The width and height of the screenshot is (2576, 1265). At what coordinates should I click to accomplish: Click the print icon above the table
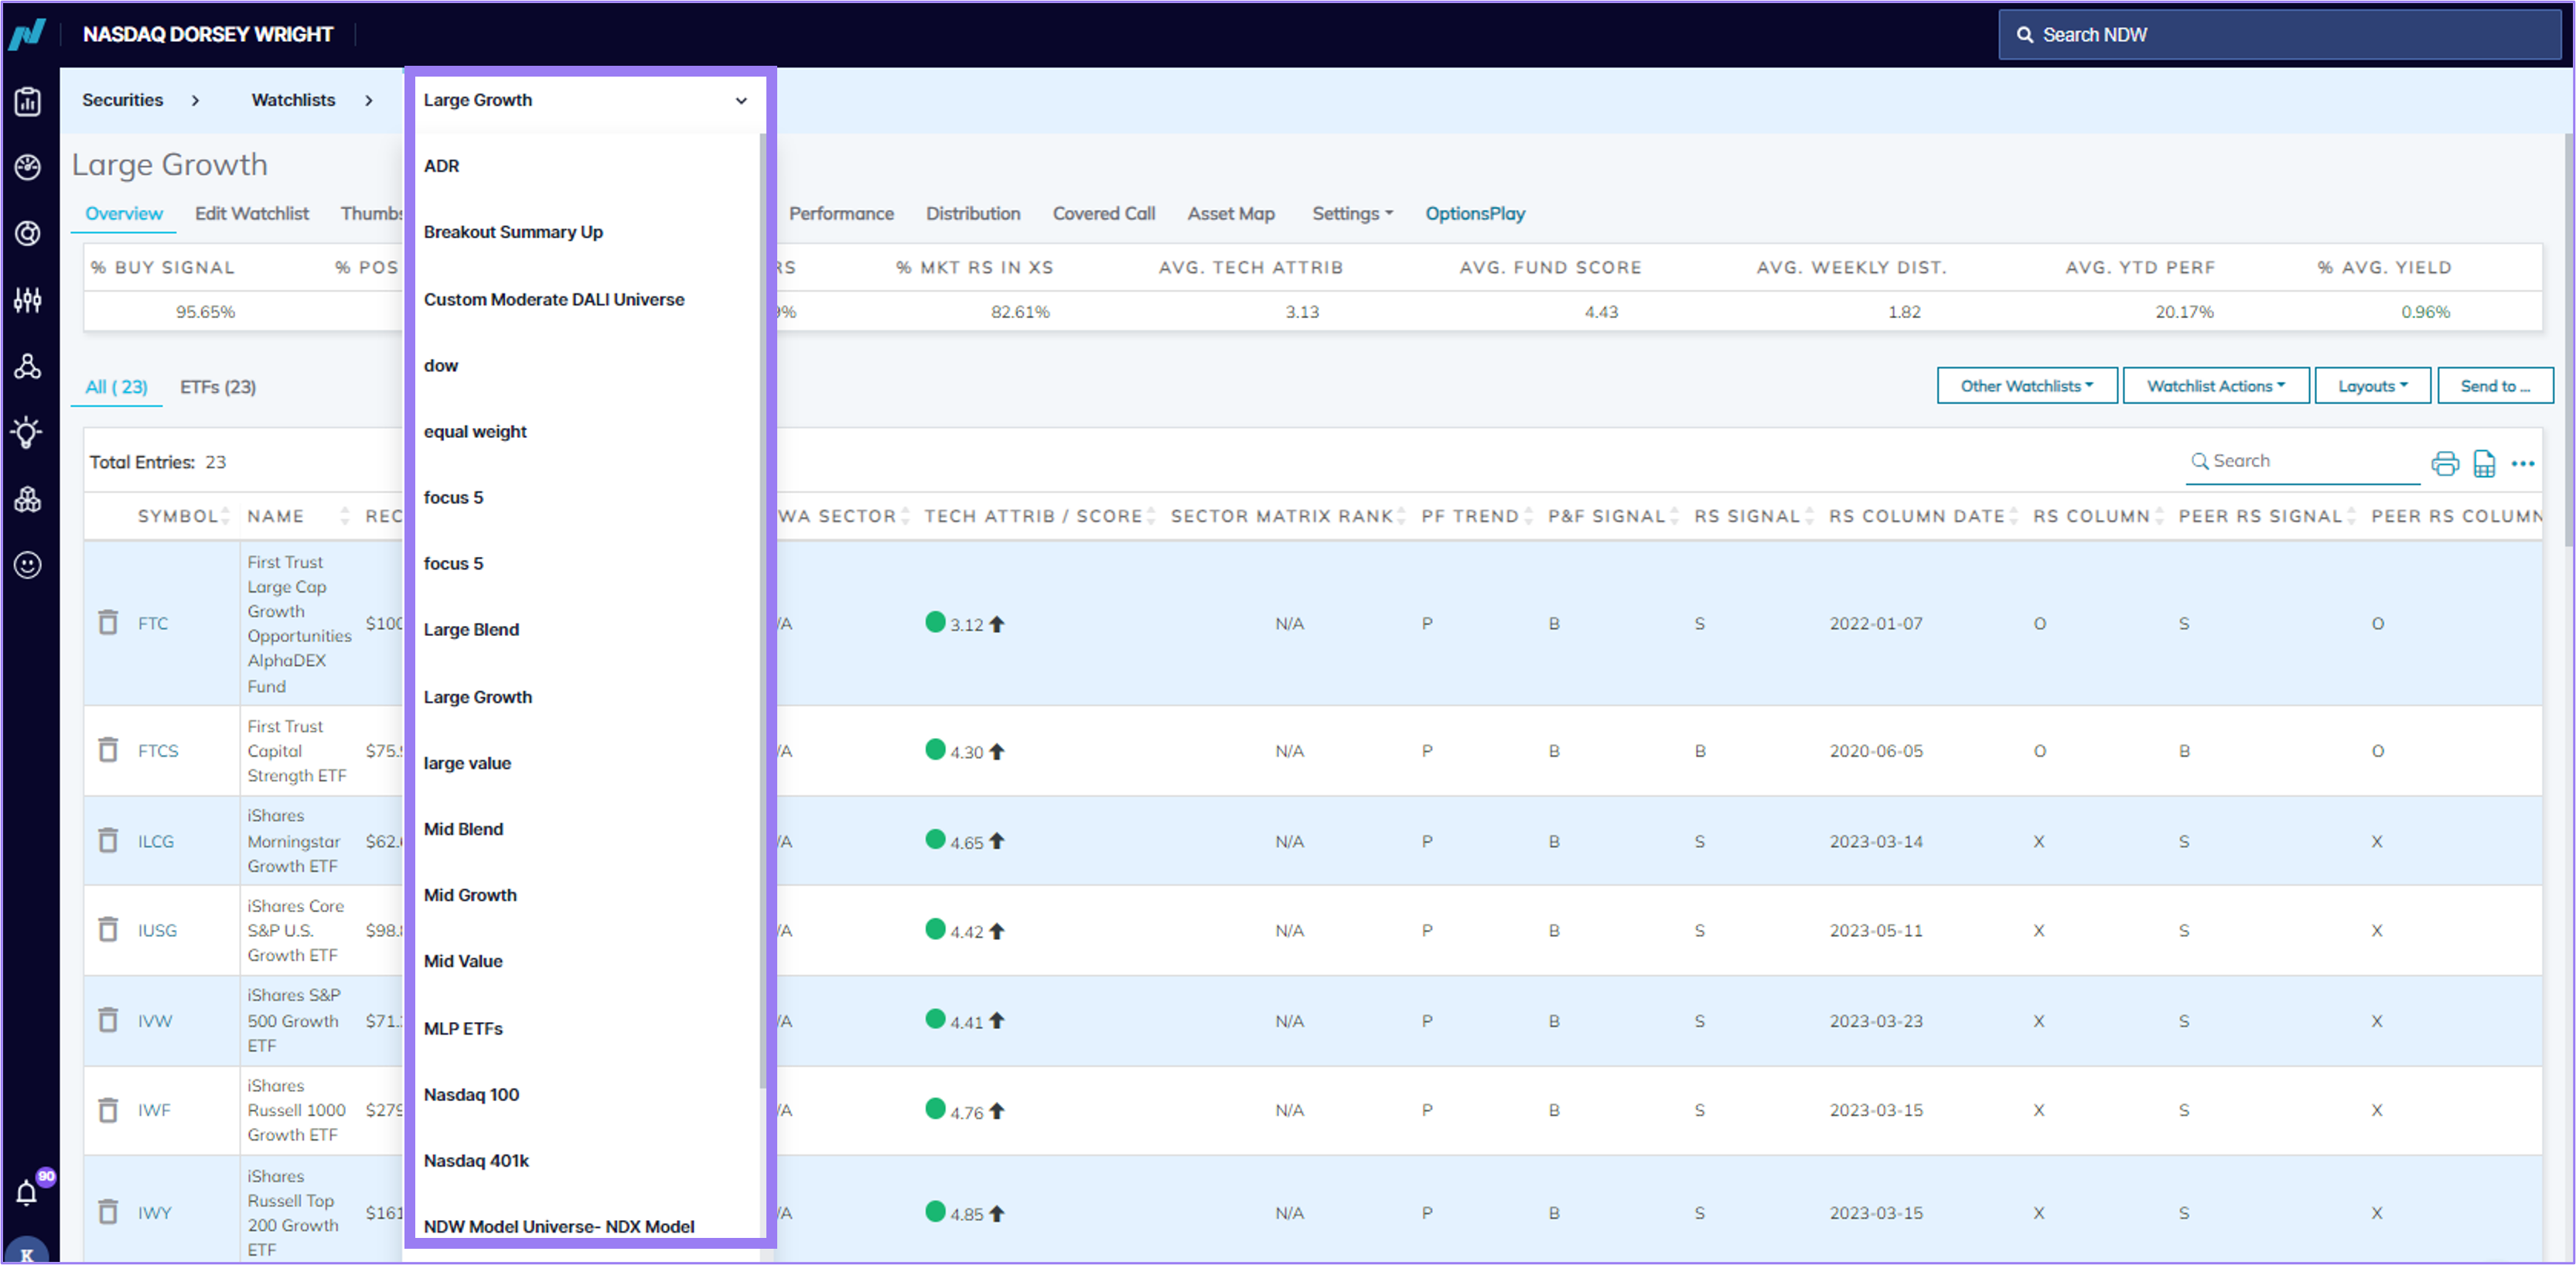coord(2445,463)
